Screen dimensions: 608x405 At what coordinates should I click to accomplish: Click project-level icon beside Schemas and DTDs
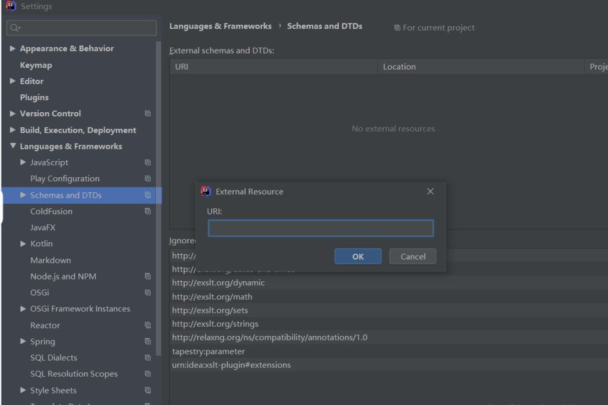point(148,195)
